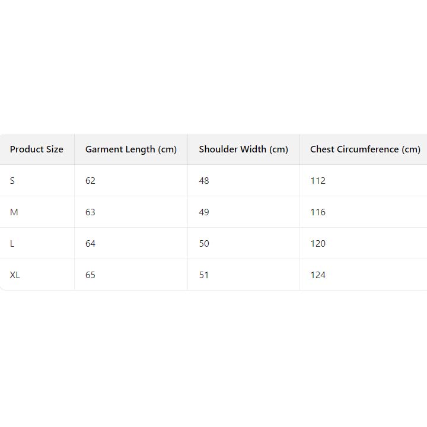This screenshot has width=427, height=427.
Task: Select the L size cell
Action: (12, 244)
